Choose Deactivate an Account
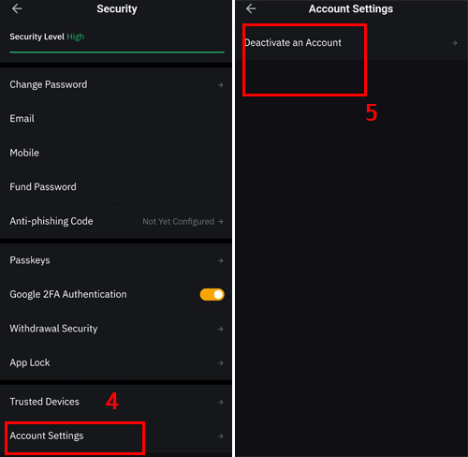 [351, 43]
